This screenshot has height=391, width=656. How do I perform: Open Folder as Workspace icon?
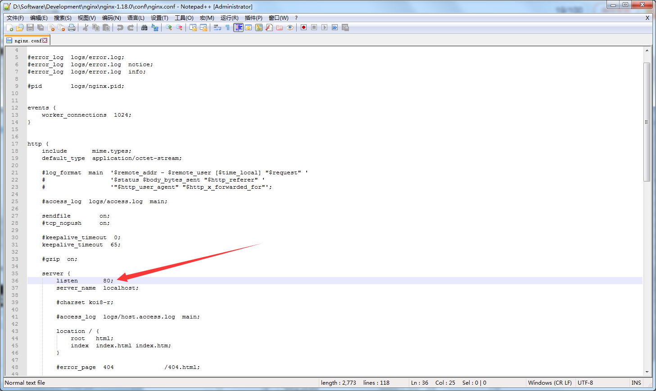click(280, 27)
